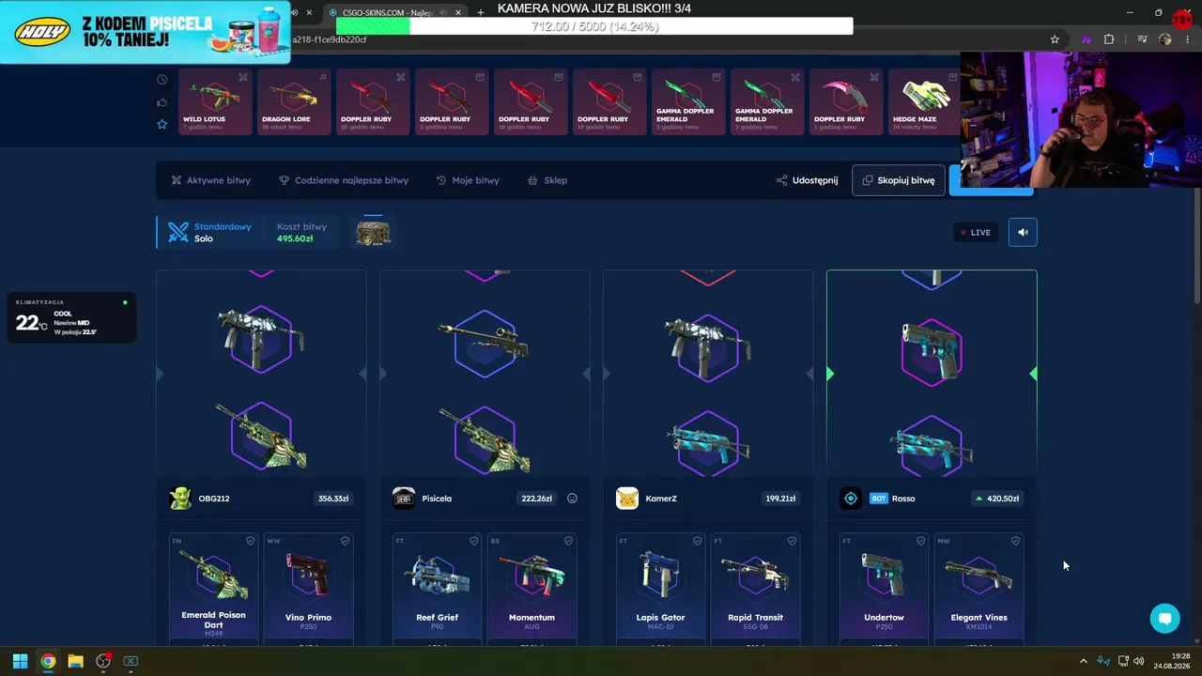Image resolution: width=1202 pixels, height=676 pixels.
Task: Bookmark this page with the star
Action: tap(1055, 39)
